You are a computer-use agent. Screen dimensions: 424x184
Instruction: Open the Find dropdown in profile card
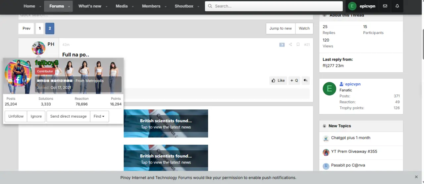click(x=99, y=116)
